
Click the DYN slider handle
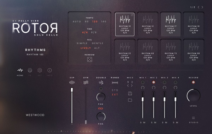point(86,122)
